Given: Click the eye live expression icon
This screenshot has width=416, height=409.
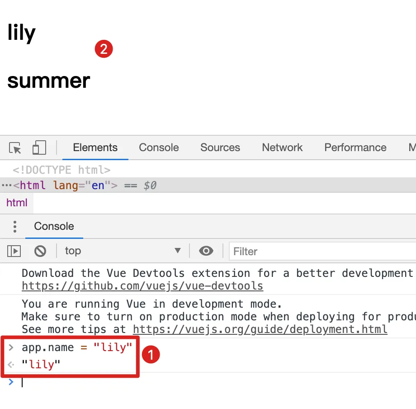Looking at the screenshot, I should pyautogui.click(x=206, y=251).
